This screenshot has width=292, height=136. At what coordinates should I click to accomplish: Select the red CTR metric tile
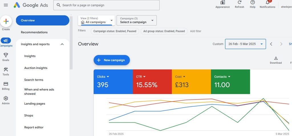pos(152,82)
